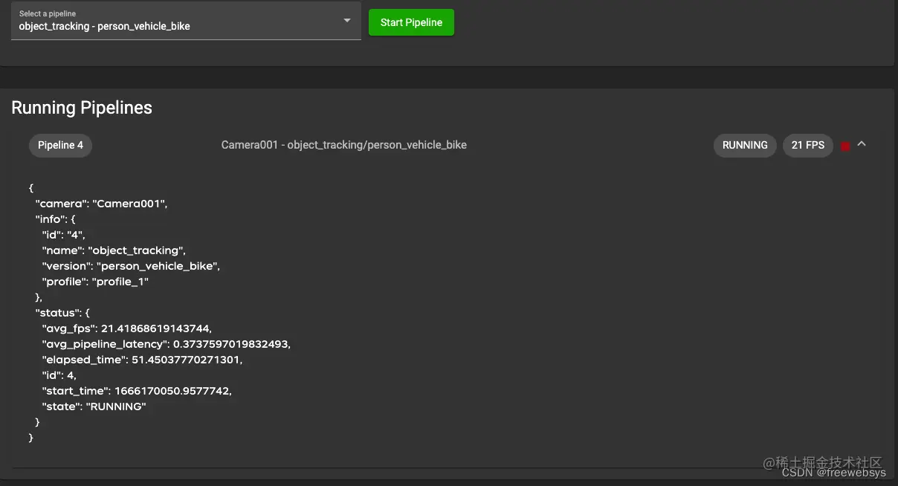Click the "id": 4 line under status

click(59, 375)
